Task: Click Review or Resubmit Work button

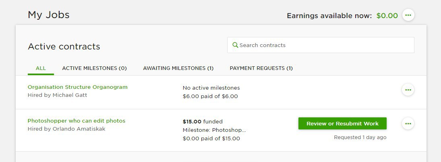Action: (x=343, y=123)
